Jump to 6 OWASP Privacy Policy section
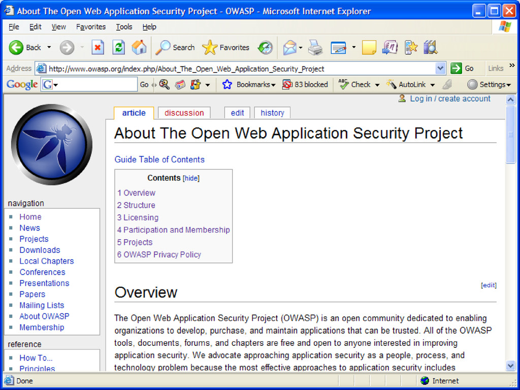 [159, 255]
